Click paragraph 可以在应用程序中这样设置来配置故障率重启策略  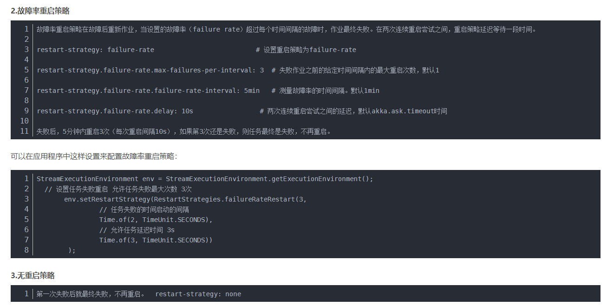94,156
